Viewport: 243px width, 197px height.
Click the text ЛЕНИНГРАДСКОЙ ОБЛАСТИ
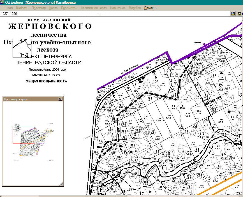click(x=49, y=62)
